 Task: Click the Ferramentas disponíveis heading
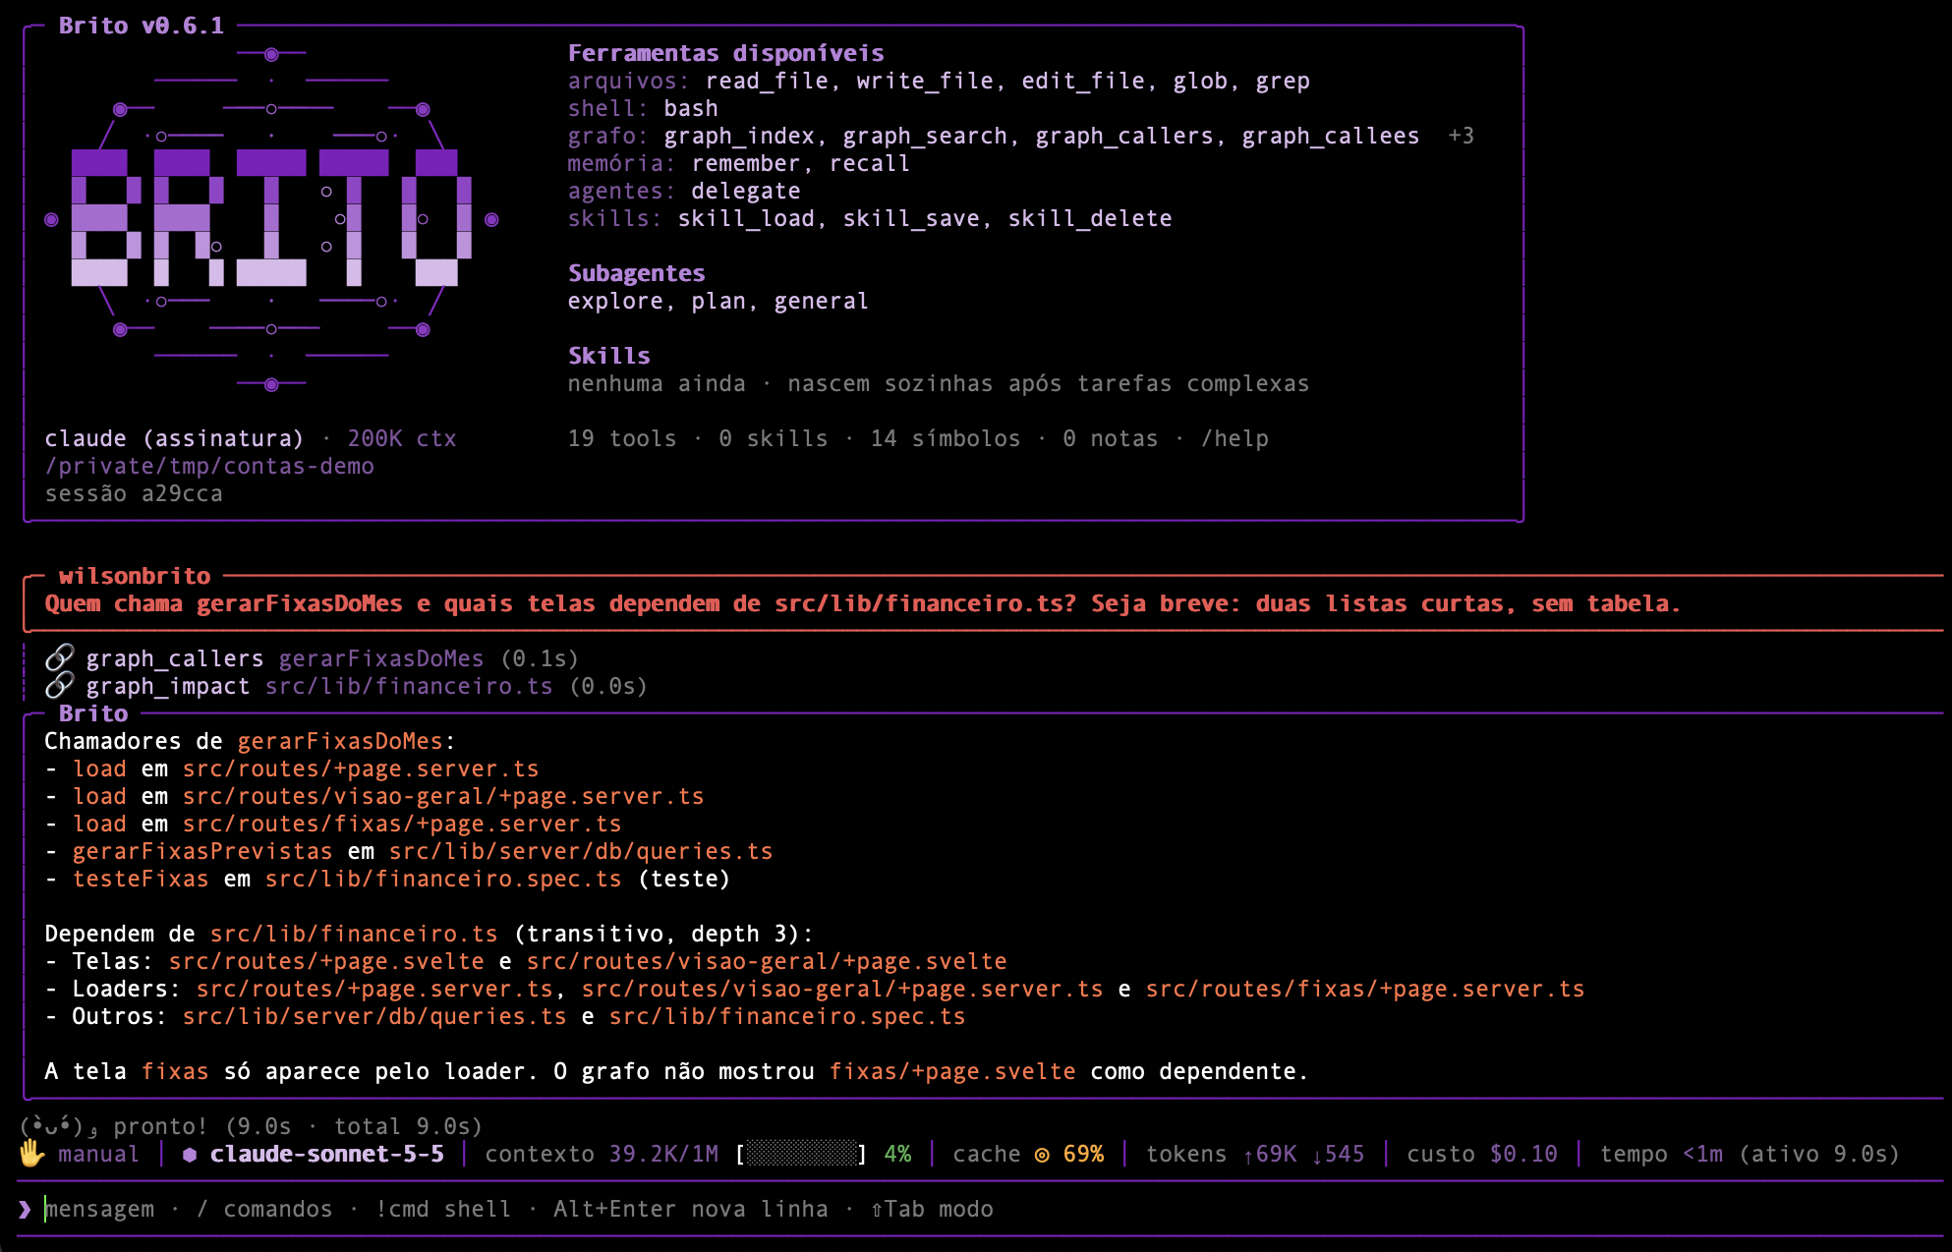click(x=725, y=53)
